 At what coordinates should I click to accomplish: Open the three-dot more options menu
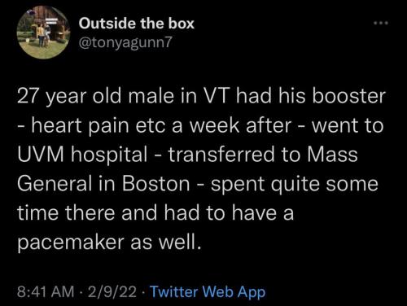coord(381,24)
